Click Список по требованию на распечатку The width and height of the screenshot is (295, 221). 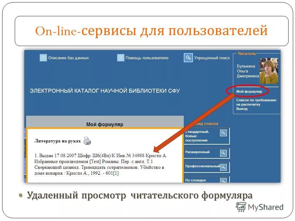click(x=256, y=102)
